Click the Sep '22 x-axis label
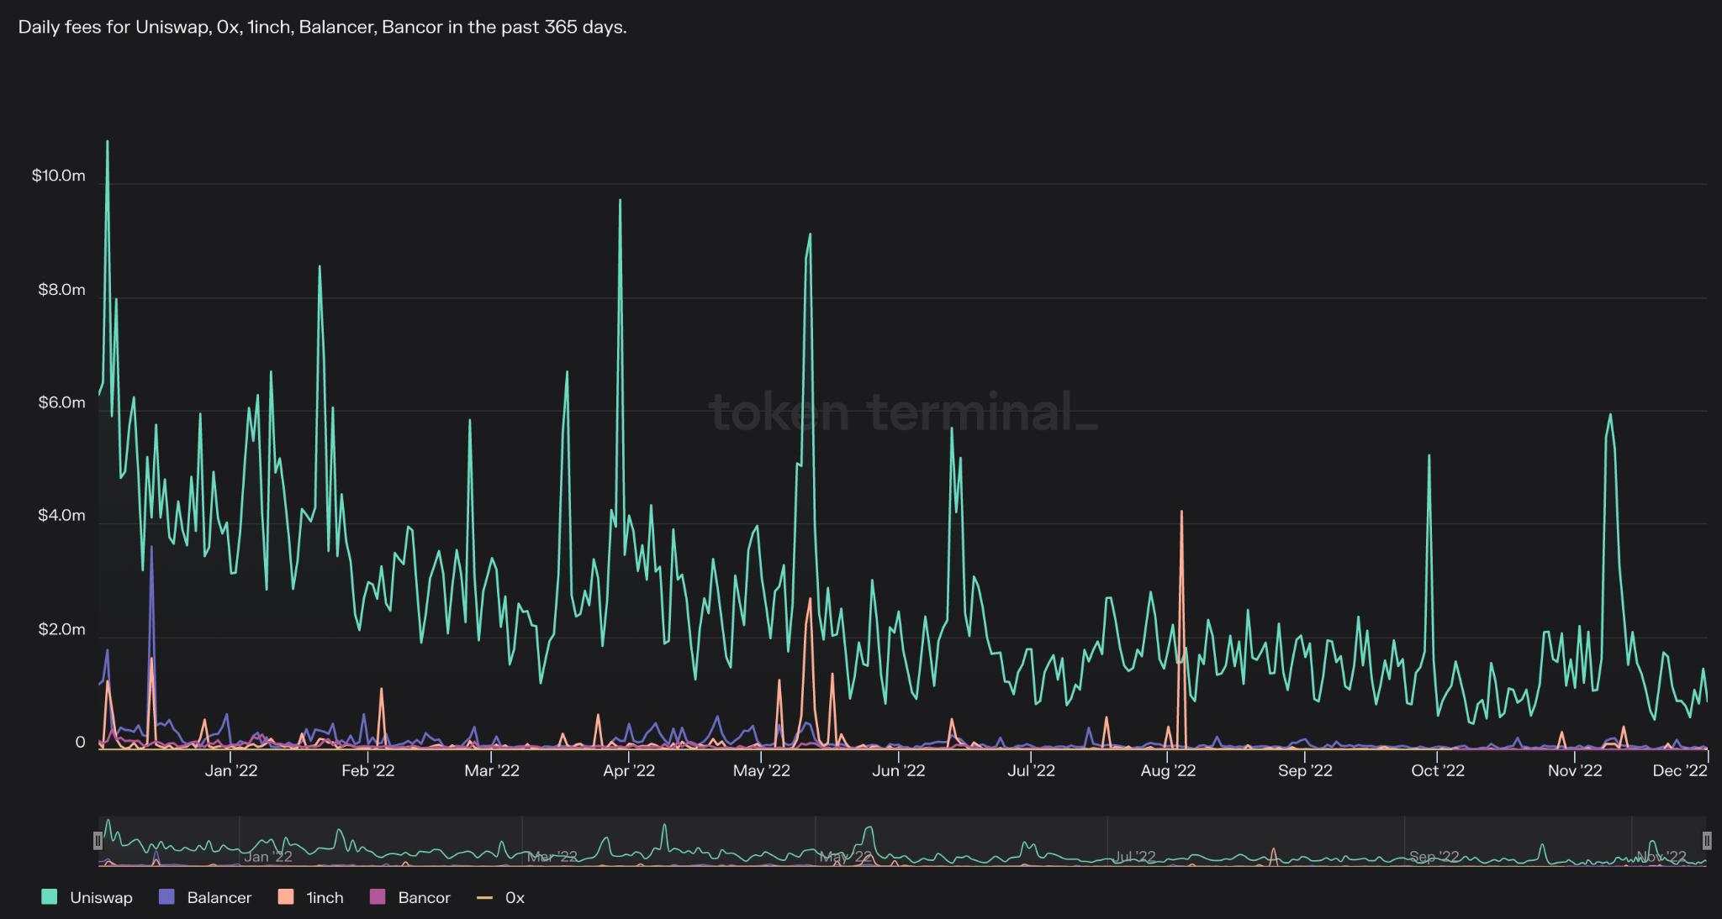Image resolution: width=1722 pixels, height=919 pixels. point(1305,771)
